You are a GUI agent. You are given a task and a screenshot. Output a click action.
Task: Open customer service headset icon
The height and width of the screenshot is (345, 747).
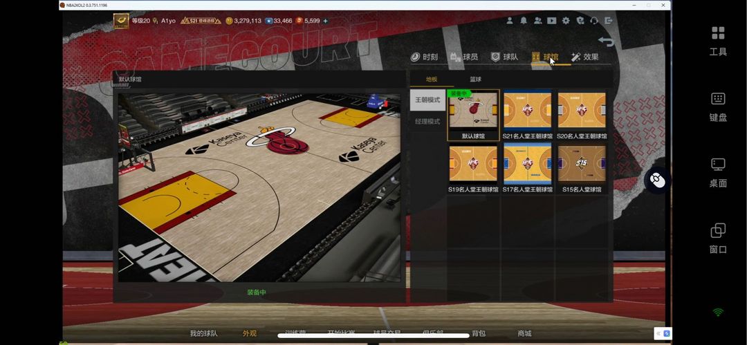pos(593,21)
